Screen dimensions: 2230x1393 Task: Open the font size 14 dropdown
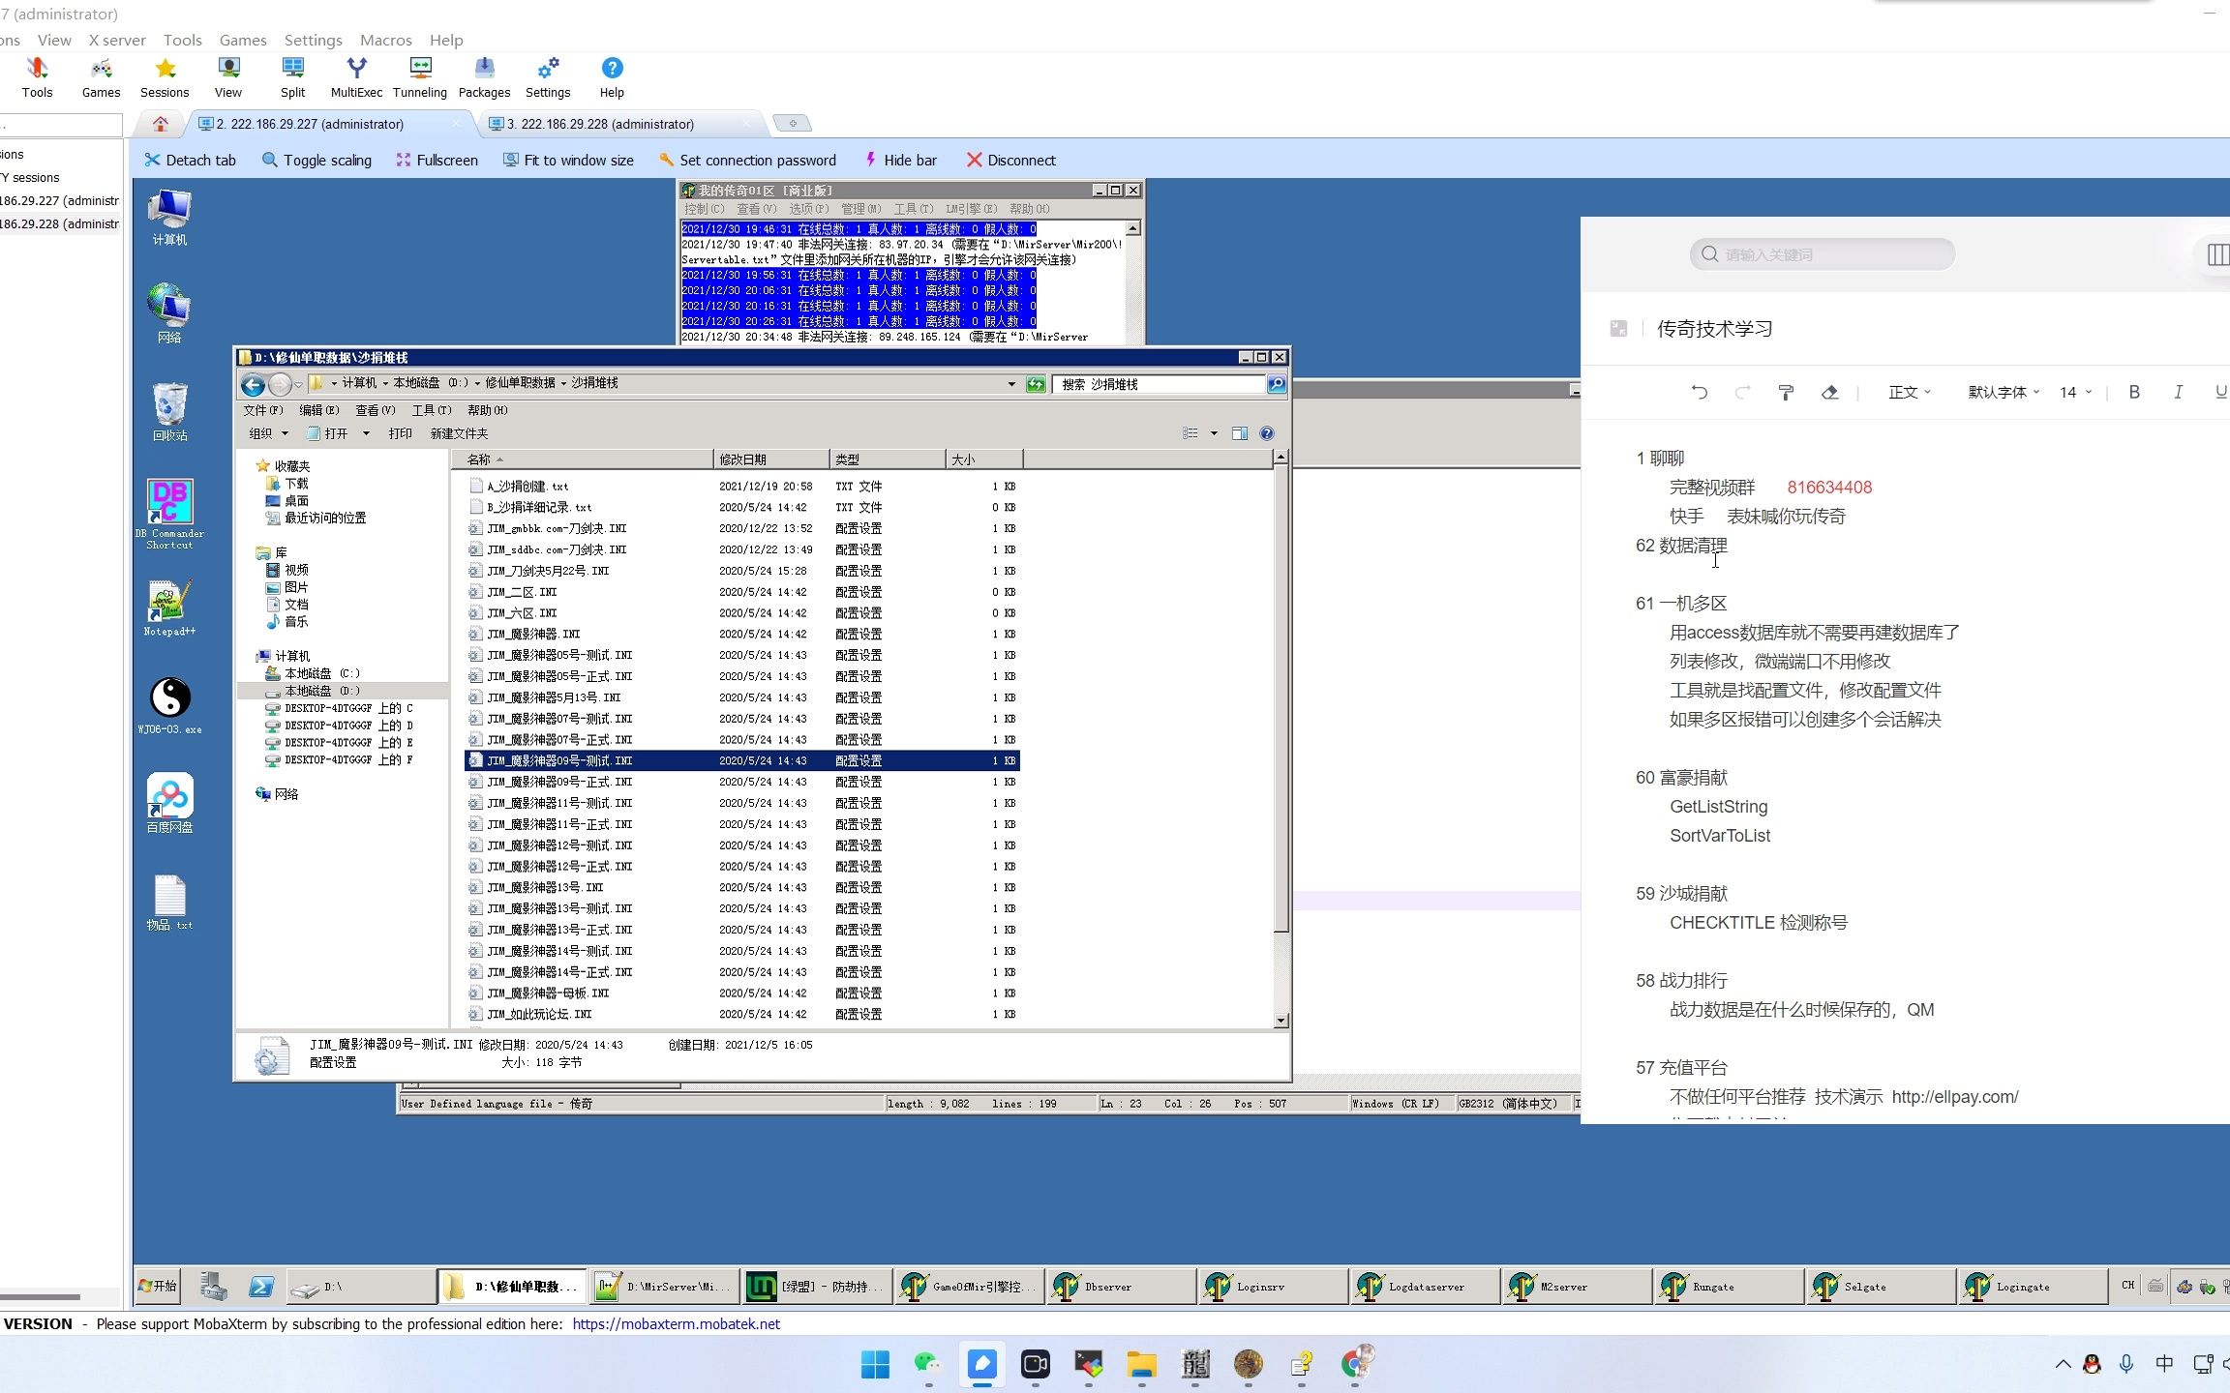2075,392
